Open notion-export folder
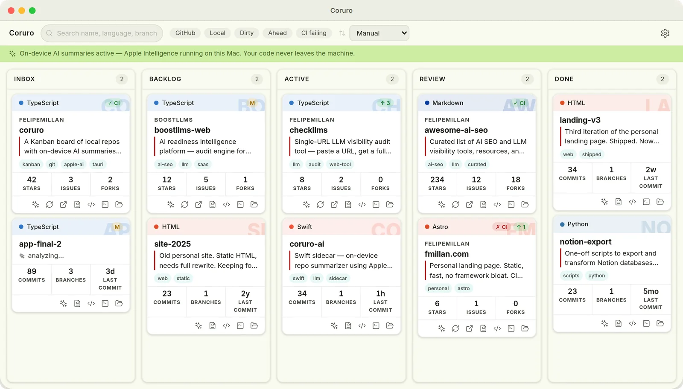 coord(660,324)
